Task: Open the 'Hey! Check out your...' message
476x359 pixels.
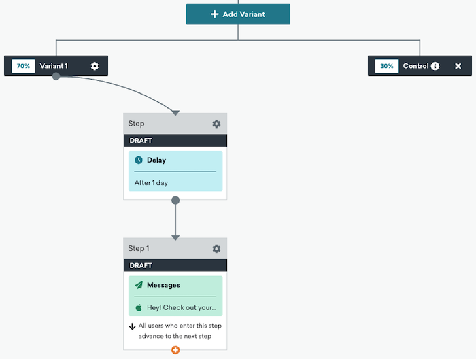Action: [181, 307]
